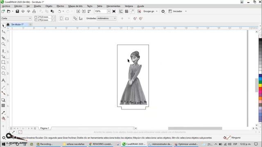Open the Unidades milímetros dropdown
Viewport: 262px width, 147px height.
click(106, 18)
